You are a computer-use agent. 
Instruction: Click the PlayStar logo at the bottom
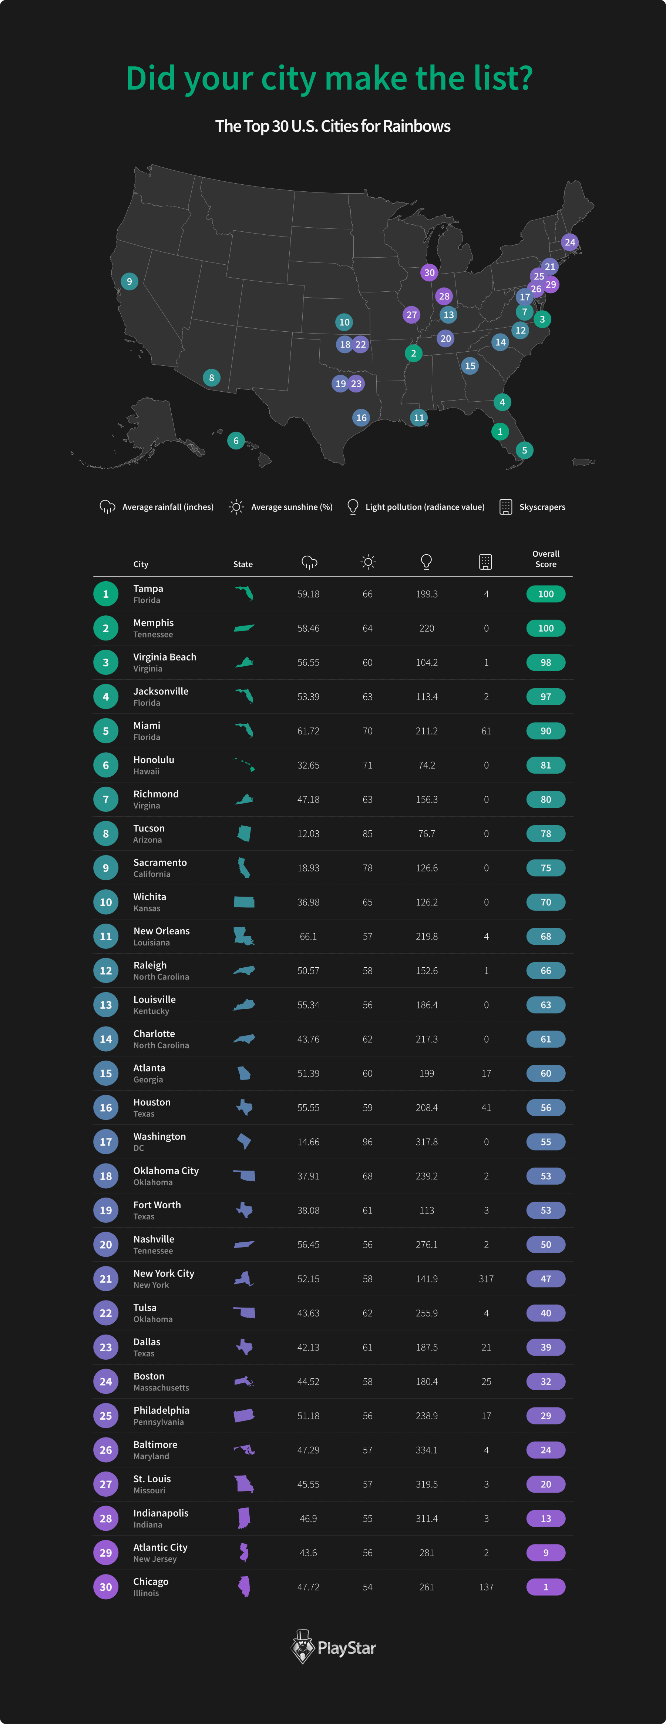pyautogui.click(x=333, y=1647)
